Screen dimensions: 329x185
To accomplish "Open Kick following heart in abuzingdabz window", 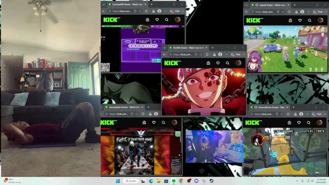I will [154, 123].
